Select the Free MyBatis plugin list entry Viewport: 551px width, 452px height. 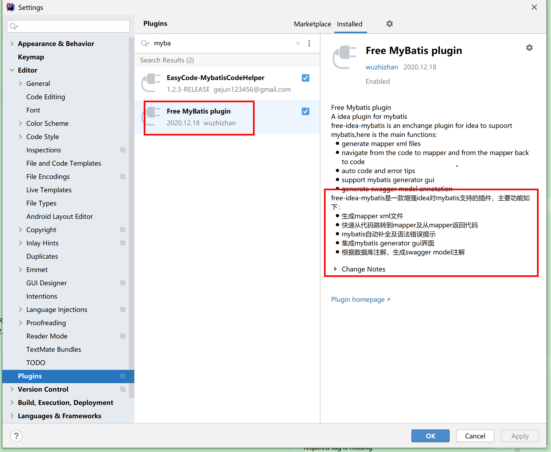click(227, 117)
